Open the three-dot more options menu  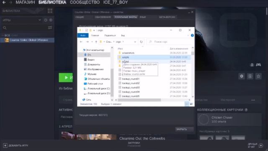[x=253, y=100]
